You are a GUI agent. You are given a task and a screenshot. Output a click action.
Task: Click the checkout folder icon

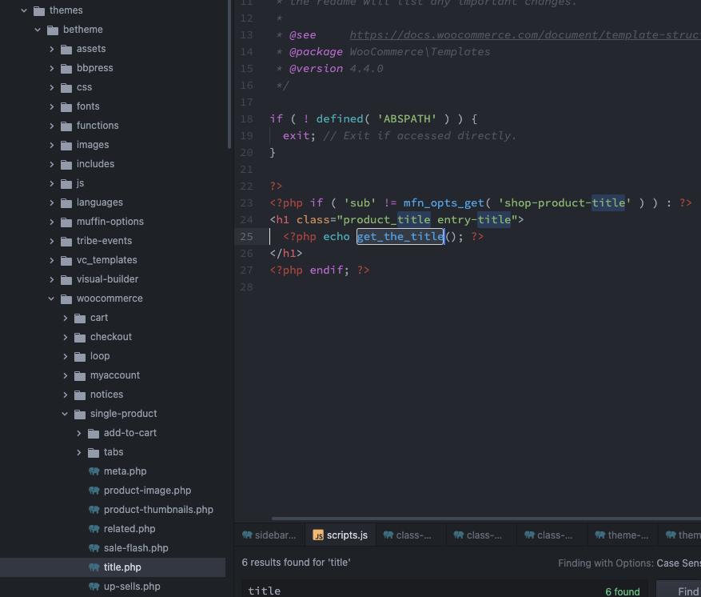coord(80,338)
